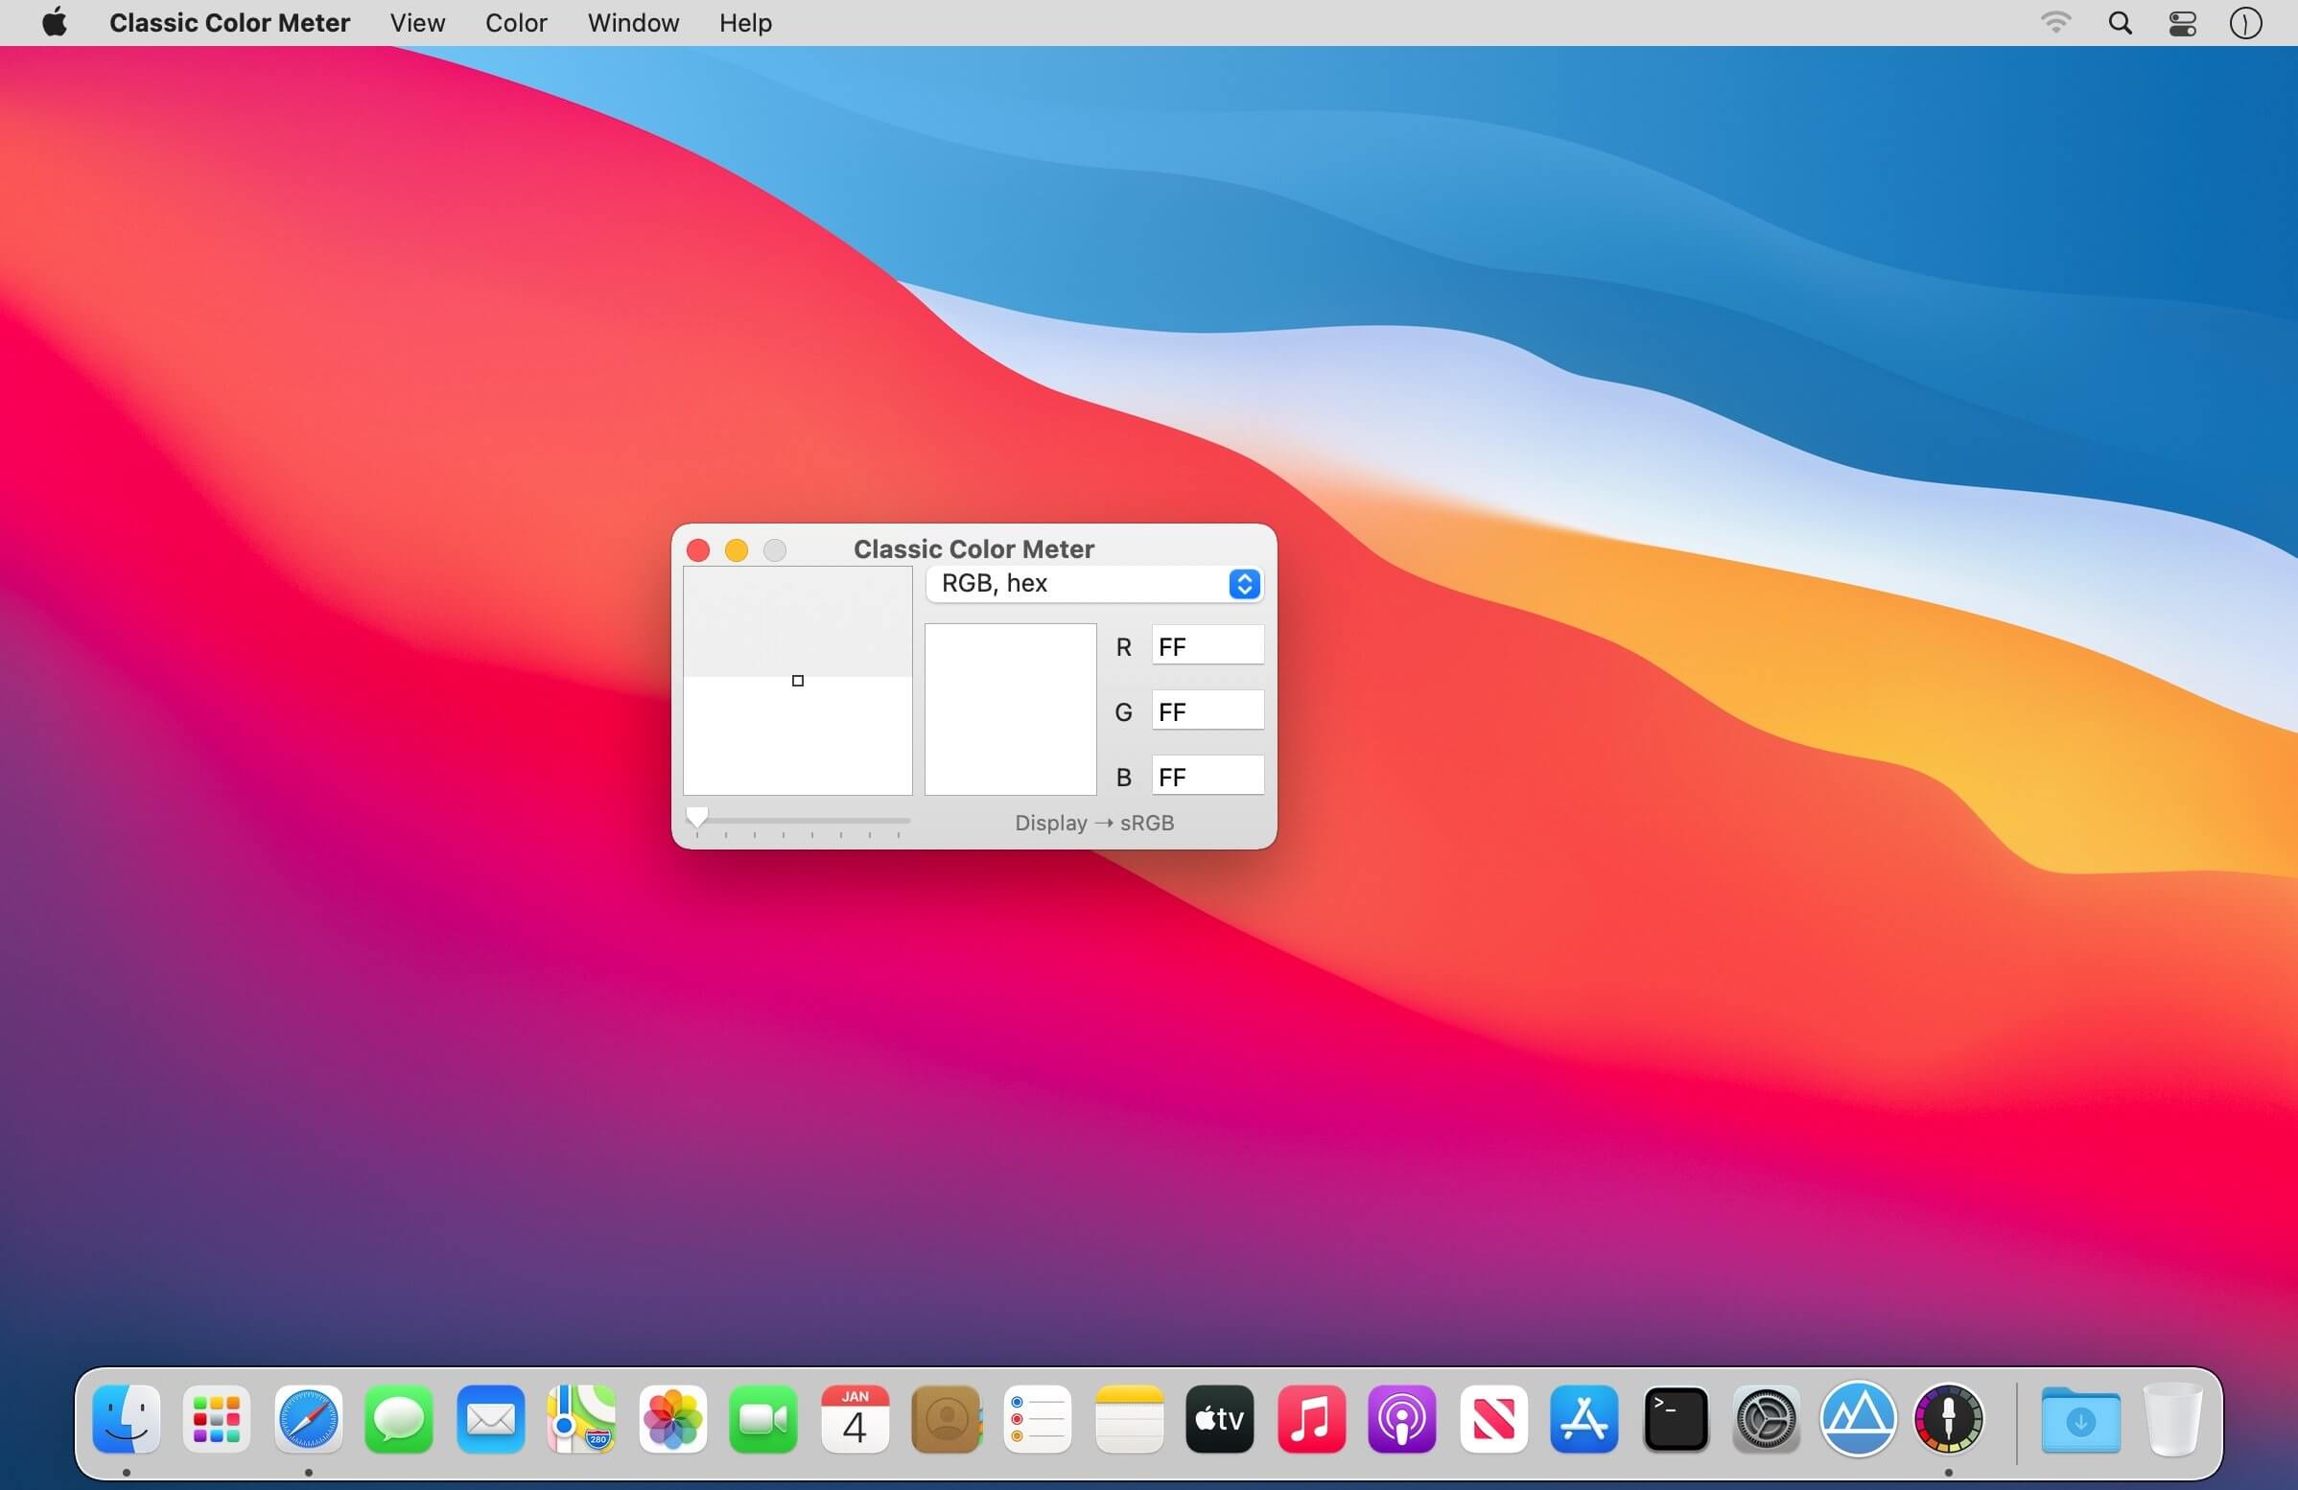
Task: Expand the RGB, hex color mode dropdown
Action: coord(1094,584)
